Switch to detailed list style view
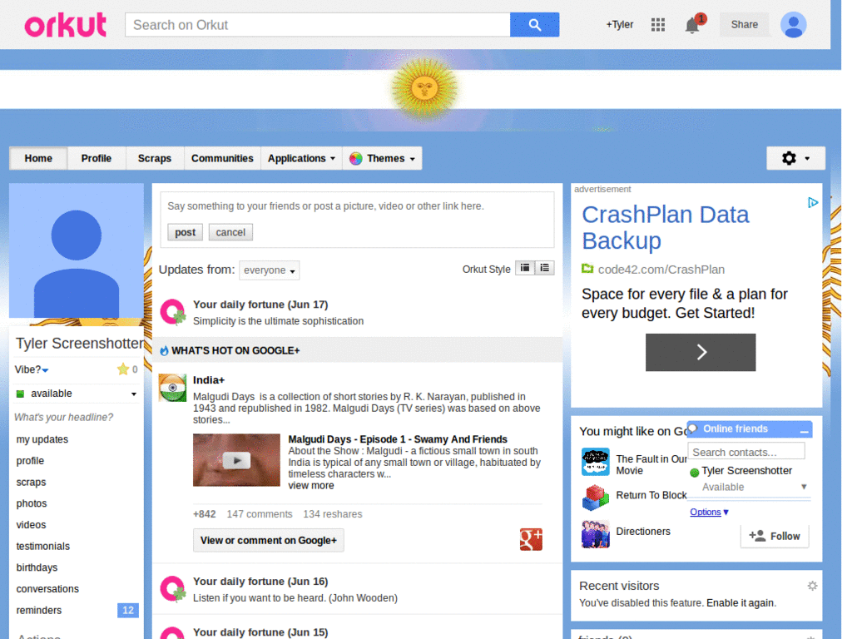Image resolution: width=852 pixels, height=639 pixels. (544, 268)
